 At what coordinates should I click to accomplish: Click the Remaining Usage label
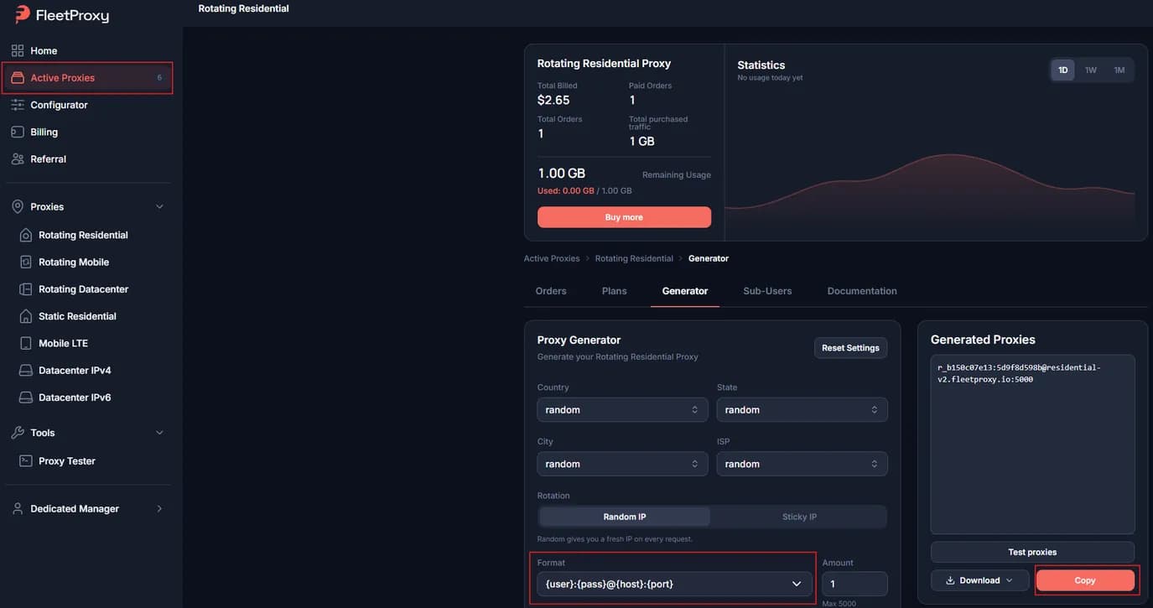coord(676,175)
